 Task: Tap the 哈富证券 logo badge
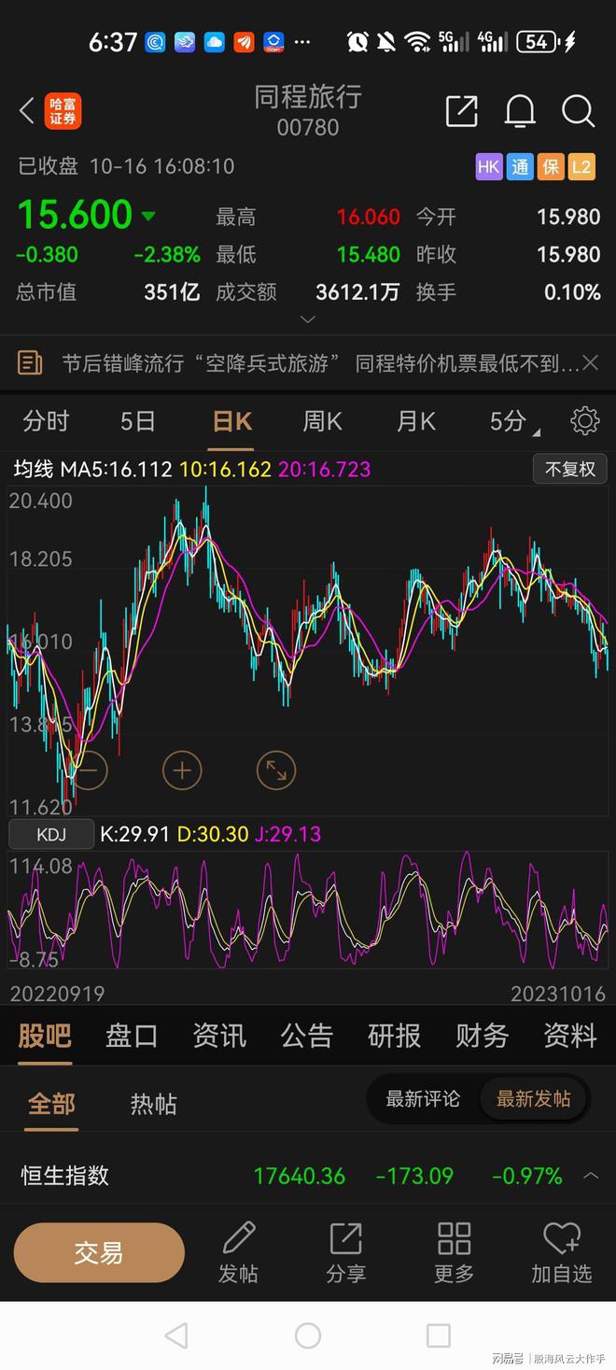63,111
